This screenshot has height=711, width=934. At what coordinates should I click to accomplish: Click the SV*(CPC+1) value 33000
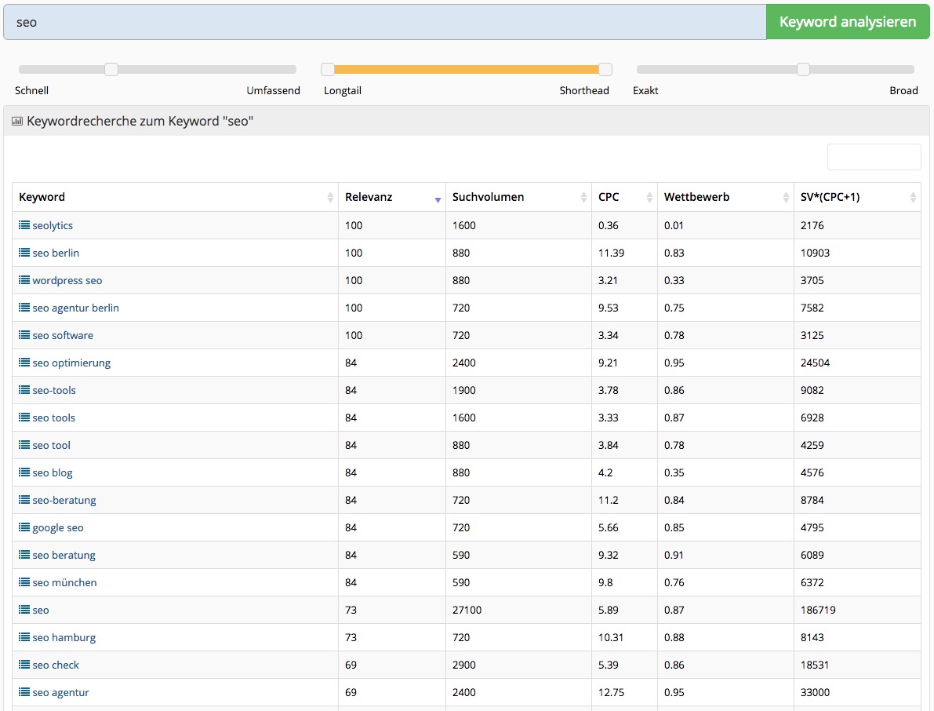point(815,692)
